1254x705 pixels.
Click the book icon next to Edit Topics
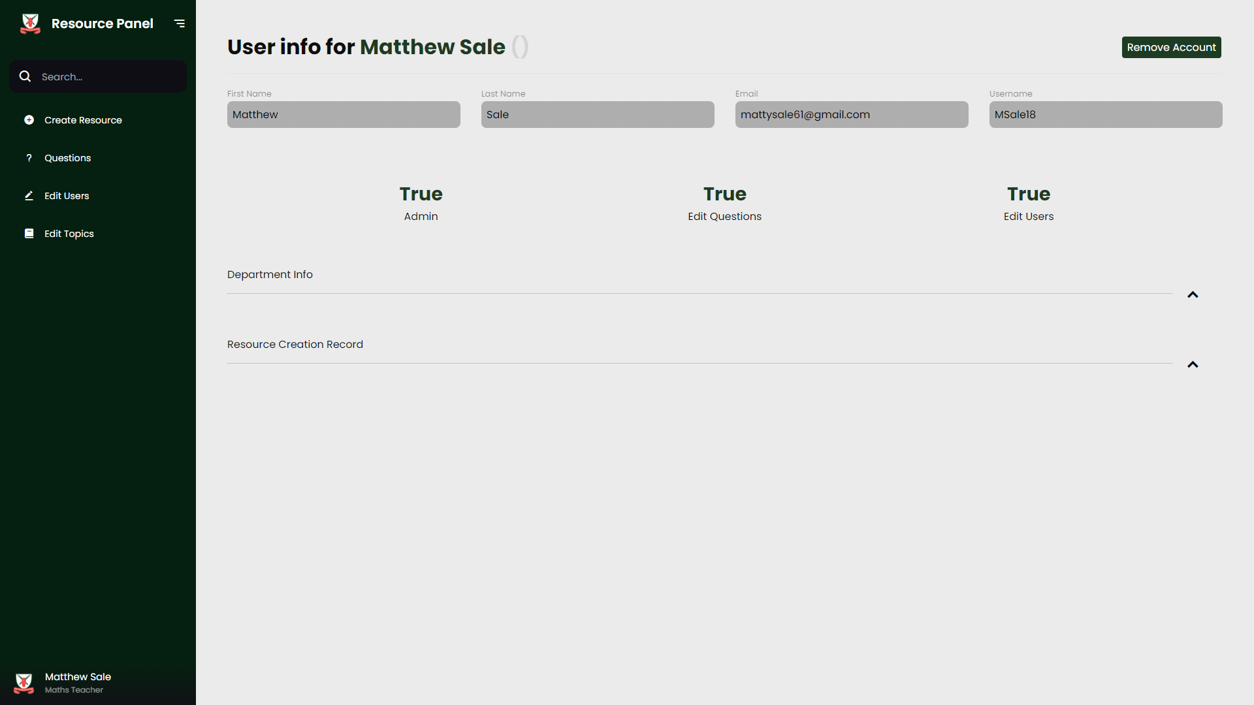coord(29,234)
